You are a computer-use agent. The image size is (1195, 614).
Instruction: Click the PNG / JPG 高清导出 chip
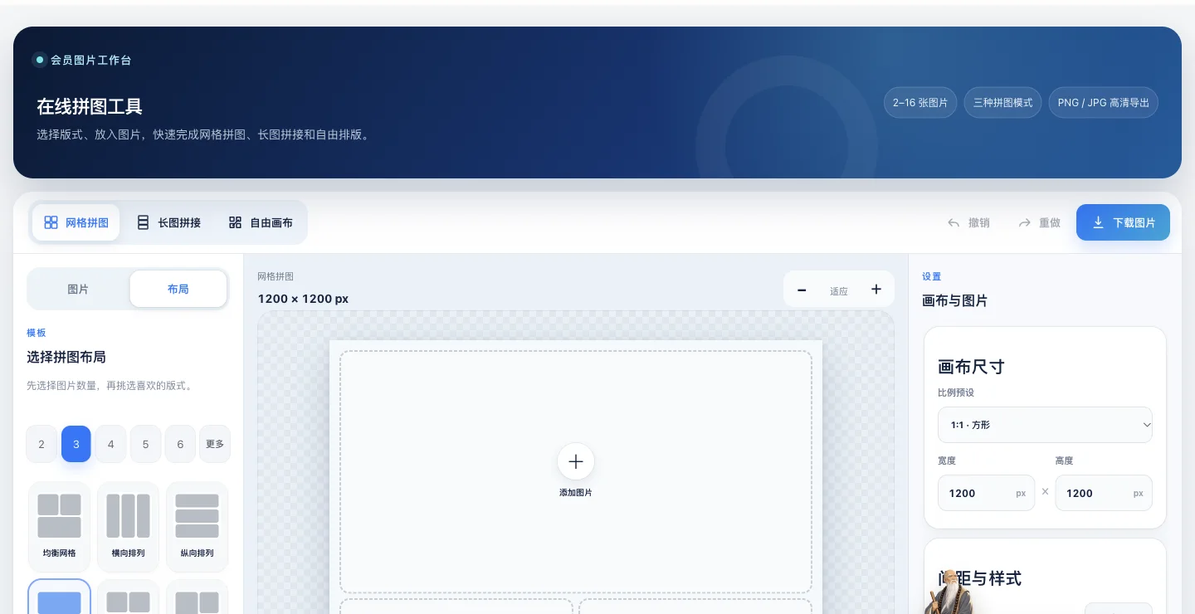coord(1104,103)
